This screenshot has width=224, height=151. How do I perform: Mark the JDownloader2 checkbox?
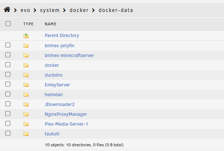pos(8,104)
